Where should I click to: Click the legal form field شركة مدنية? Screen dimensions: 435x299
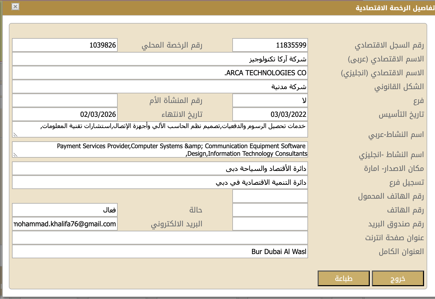click(x=160, y=87)
